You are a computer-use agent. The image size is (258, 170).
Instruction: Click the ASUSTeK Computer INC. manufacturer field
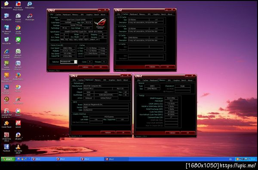[106, 86]
